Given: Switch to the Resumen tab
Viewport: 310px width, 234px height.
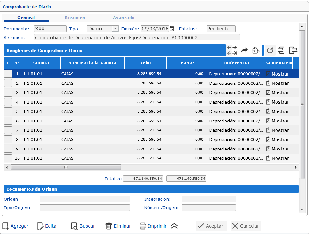Looking at the screenshot, I should click(x=75, y=18).
